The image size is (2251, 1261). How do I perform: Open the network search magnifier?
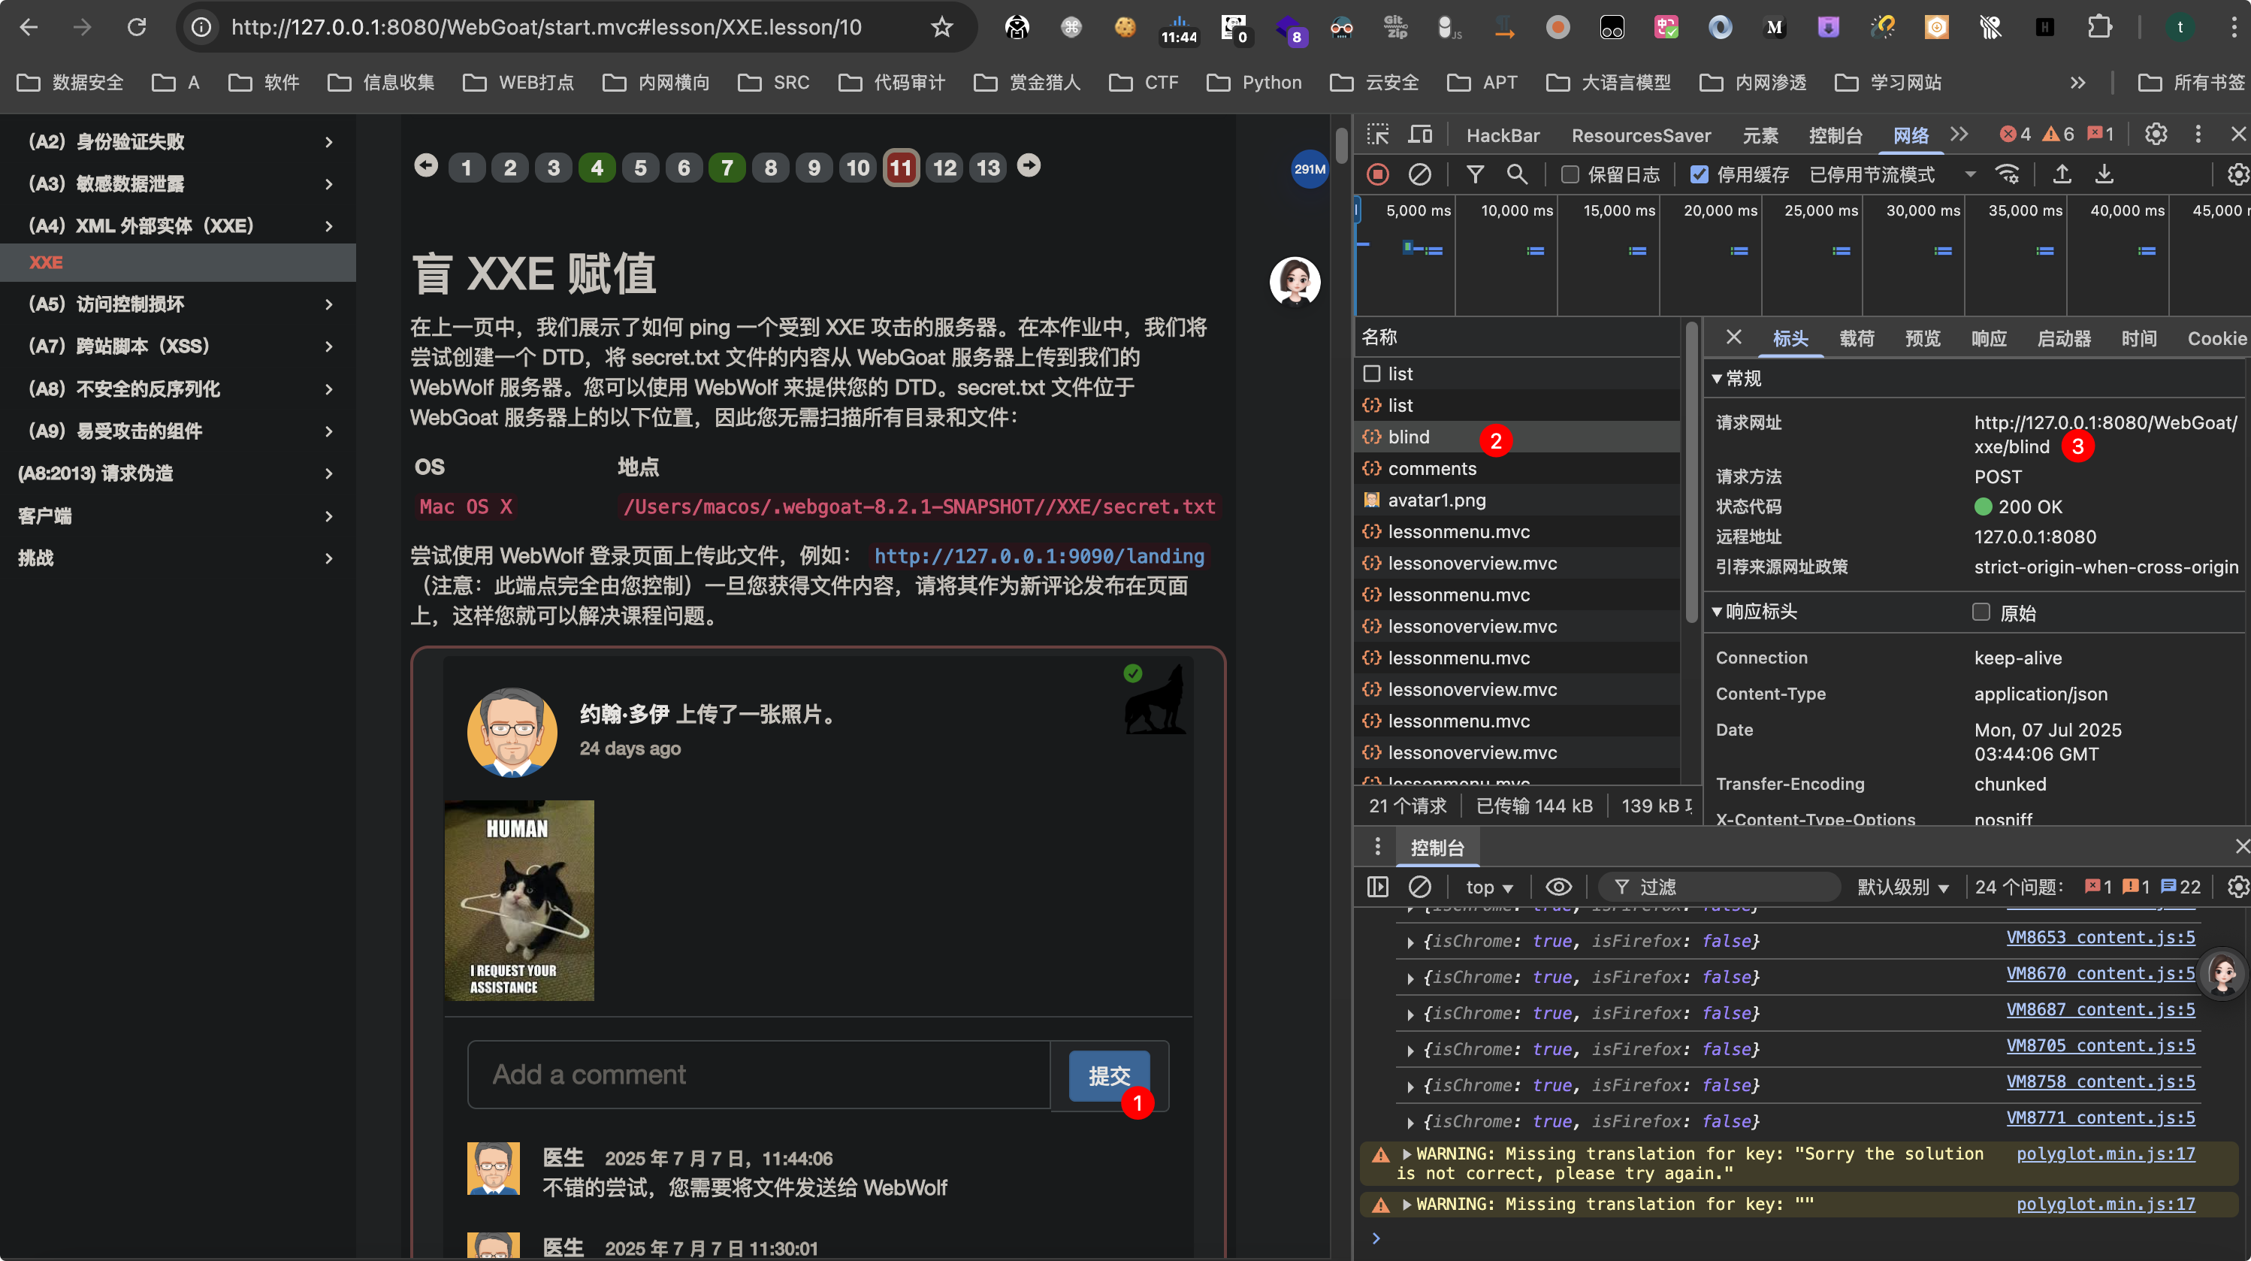coord(1517,175)
